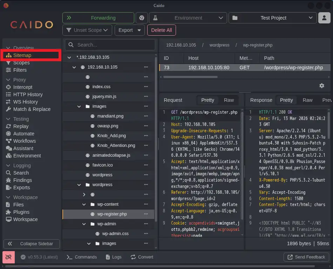Open the Unset Scope dropdown
Image resolution: width=333 pixels, height=269 pixels.
pyautogui.click(x=87, y=30)
